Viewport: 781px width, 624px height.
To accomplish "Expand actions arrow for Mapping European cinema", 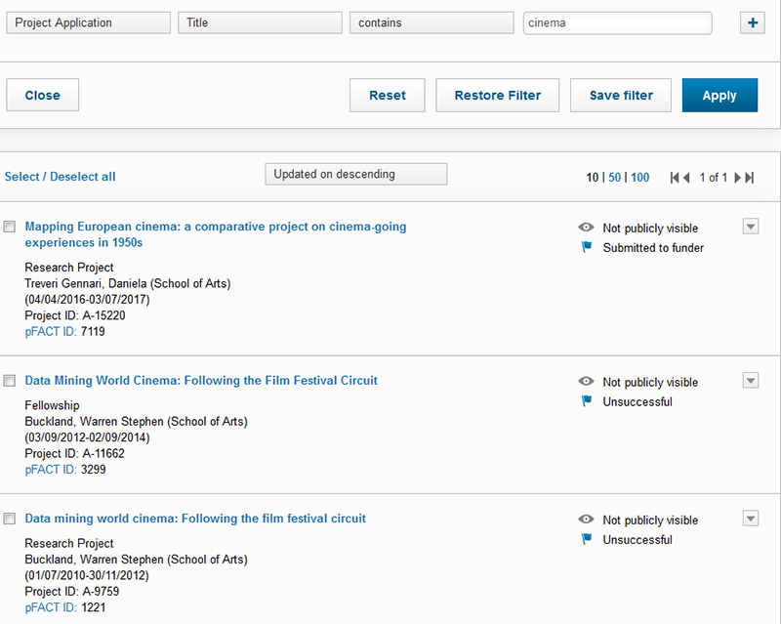I will 750,227.
